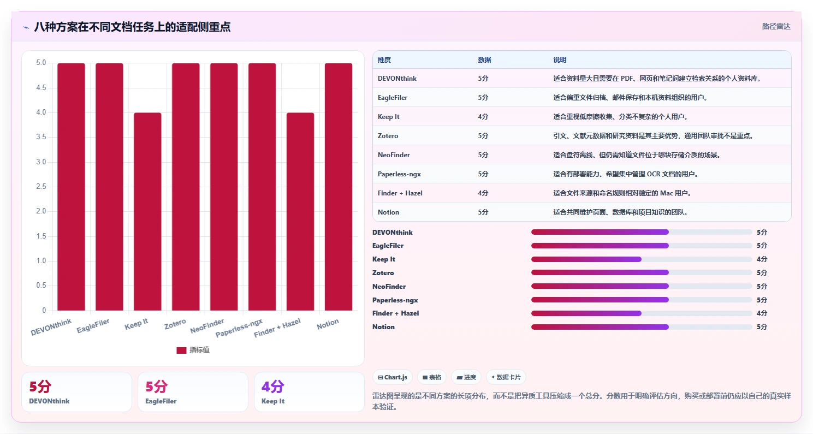Select the 表格 chip
Viewport: 813px width, 434px height.
432,377
